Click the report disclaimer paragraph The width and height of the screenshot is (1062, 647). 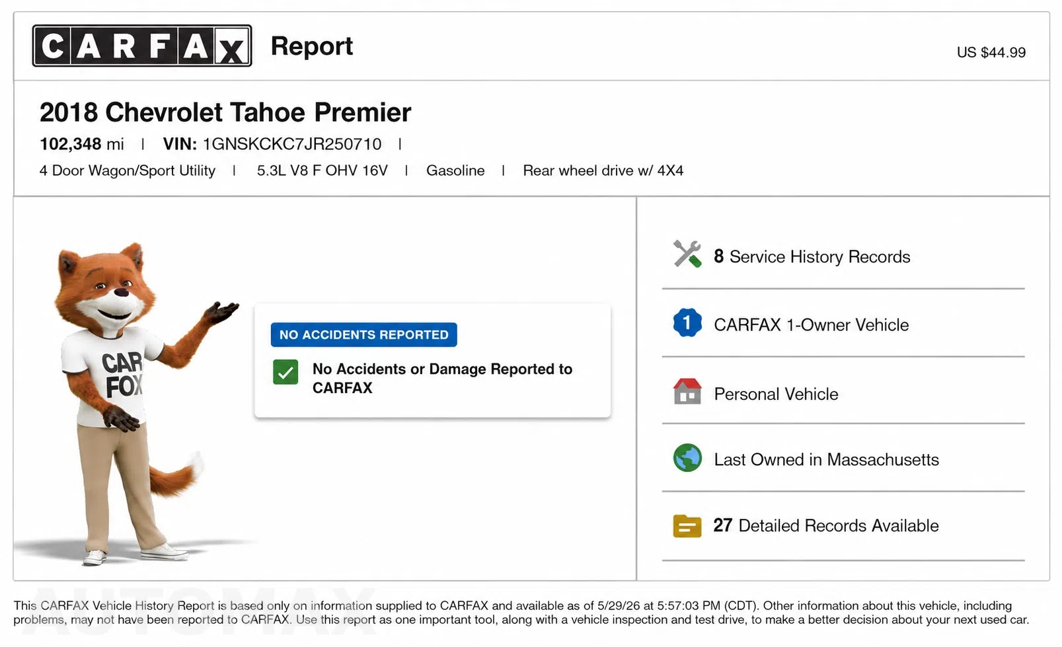(x=521, y=613)
